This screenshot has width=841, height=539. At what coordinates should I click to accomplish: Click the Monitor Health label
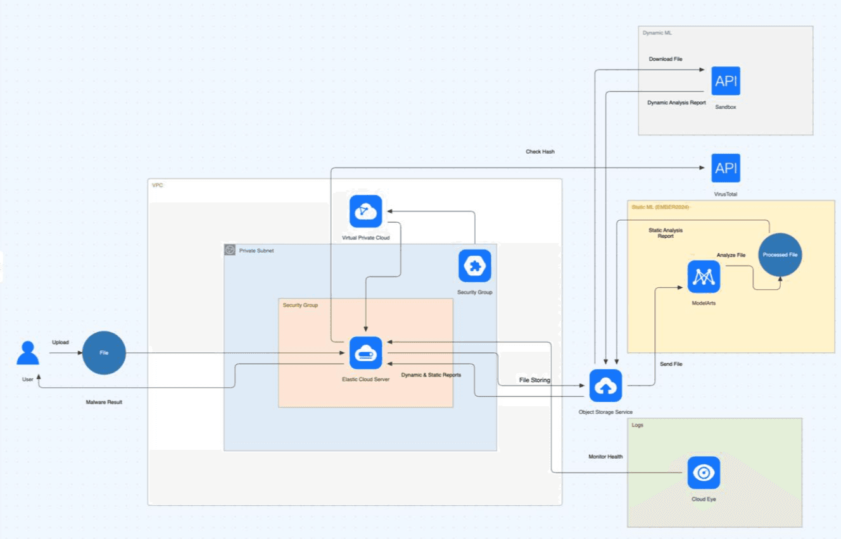tap(605, 457)
